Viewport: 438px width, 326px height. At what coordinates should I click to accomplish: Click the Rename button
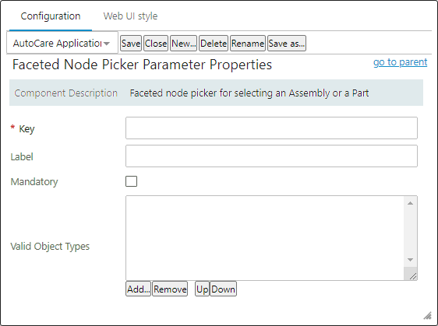[x=248, y=44]
